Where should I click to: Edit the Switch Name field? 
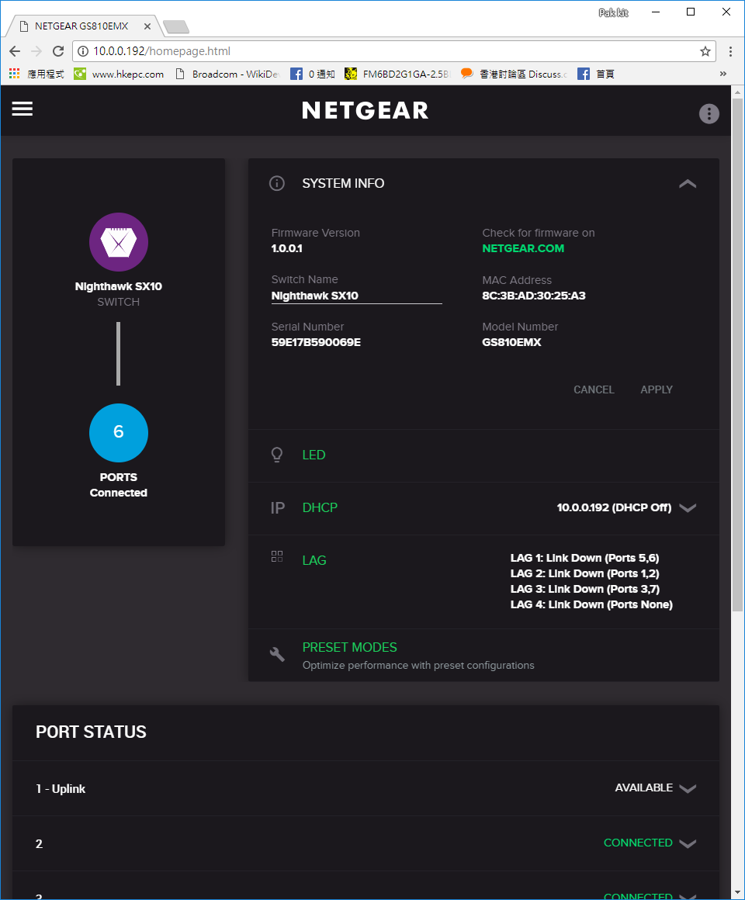click(356, 296)
